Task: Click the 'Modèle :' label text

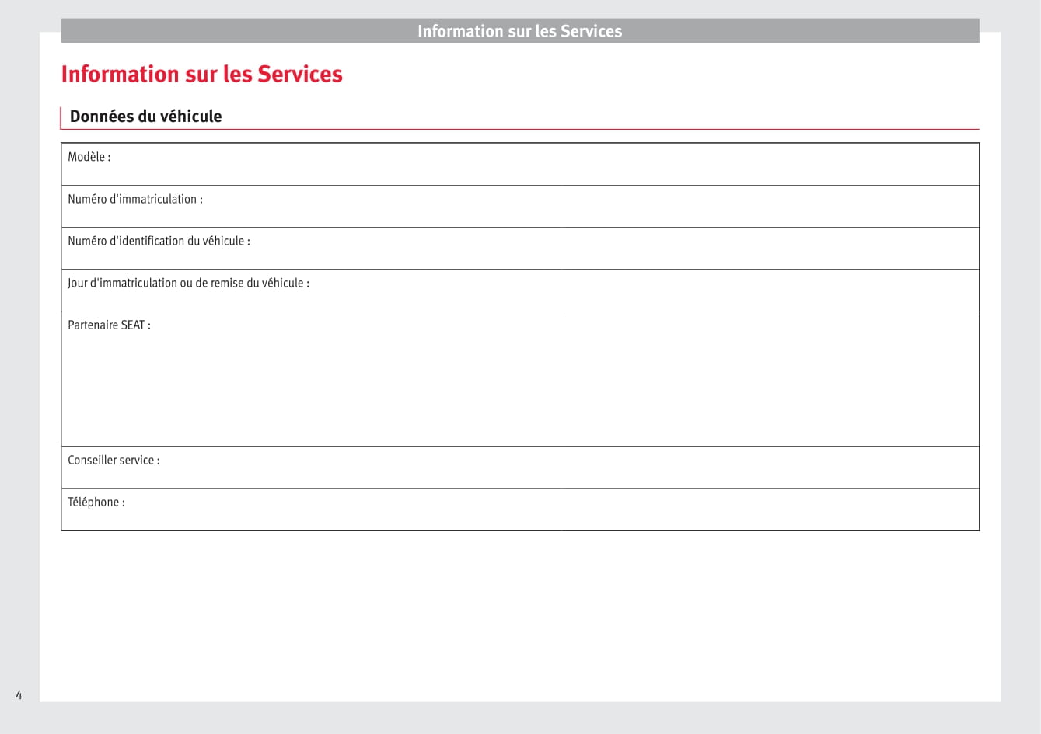Action: click(x=89, y=157)
